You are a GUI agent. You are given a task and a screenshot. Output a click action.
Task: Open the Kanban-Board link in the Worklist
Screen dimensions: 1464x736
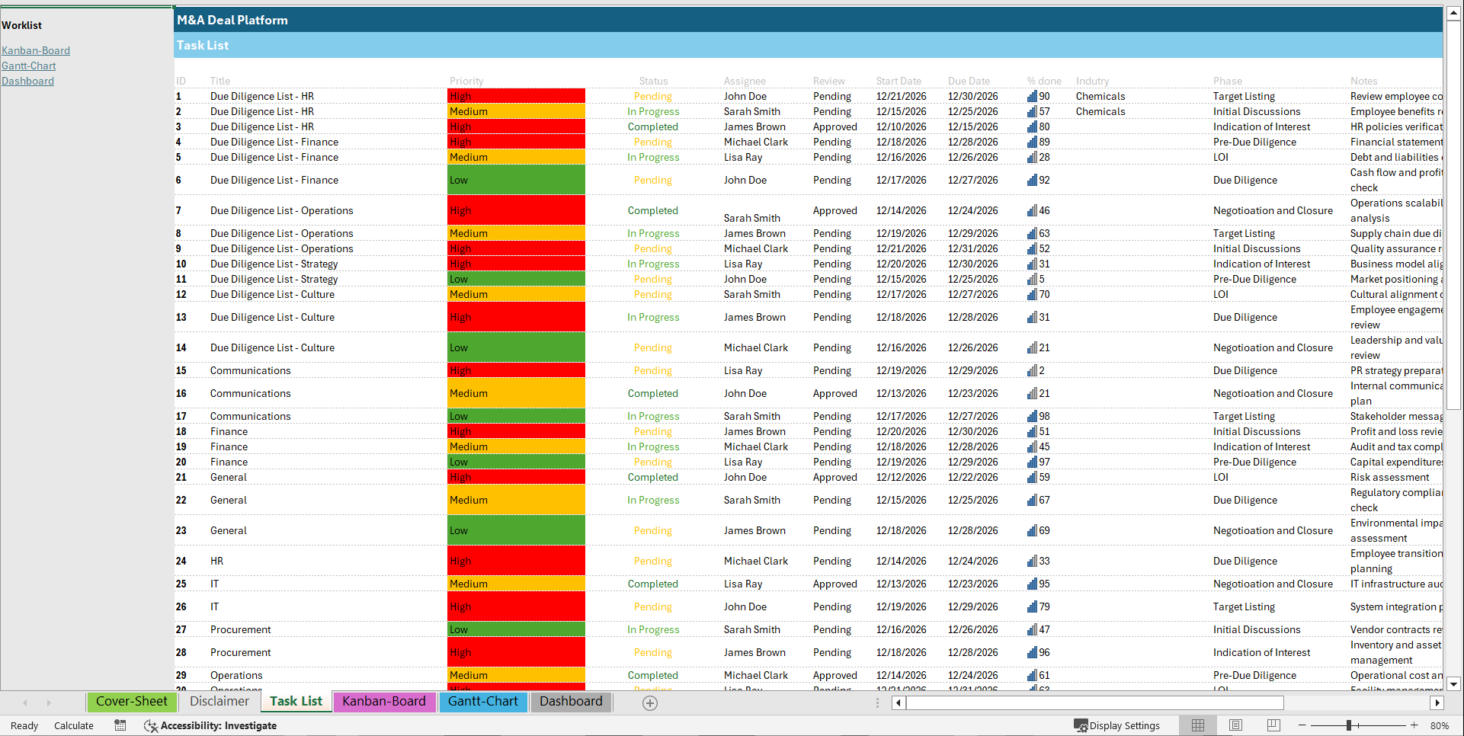point(36,50)
